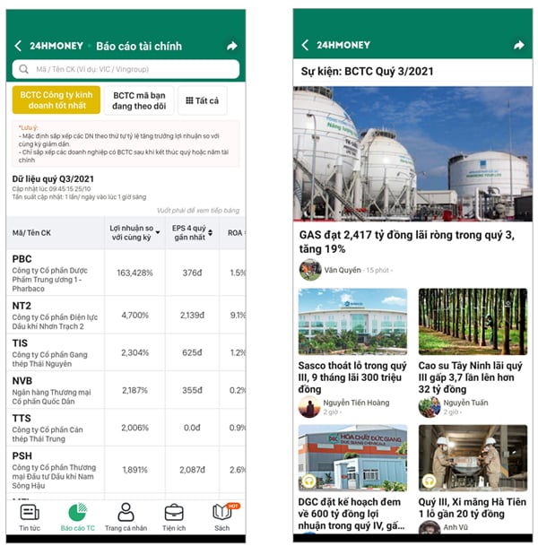Open Xi măng Hà Tiên workers thumbnail
The image size is (538, 546).
click(473, 458)
